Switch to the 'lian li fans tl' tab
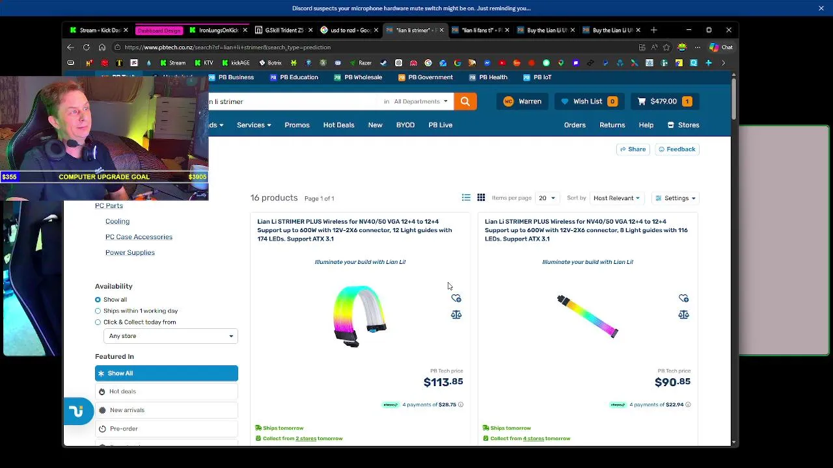 click(x=480, y=30)
